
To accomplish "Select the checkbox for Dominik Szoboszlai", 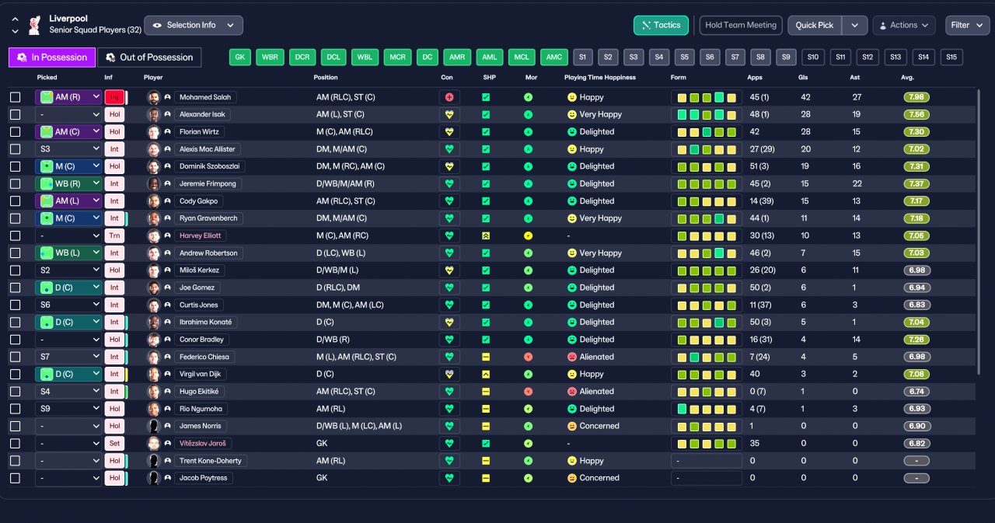I will click(15, 166).
